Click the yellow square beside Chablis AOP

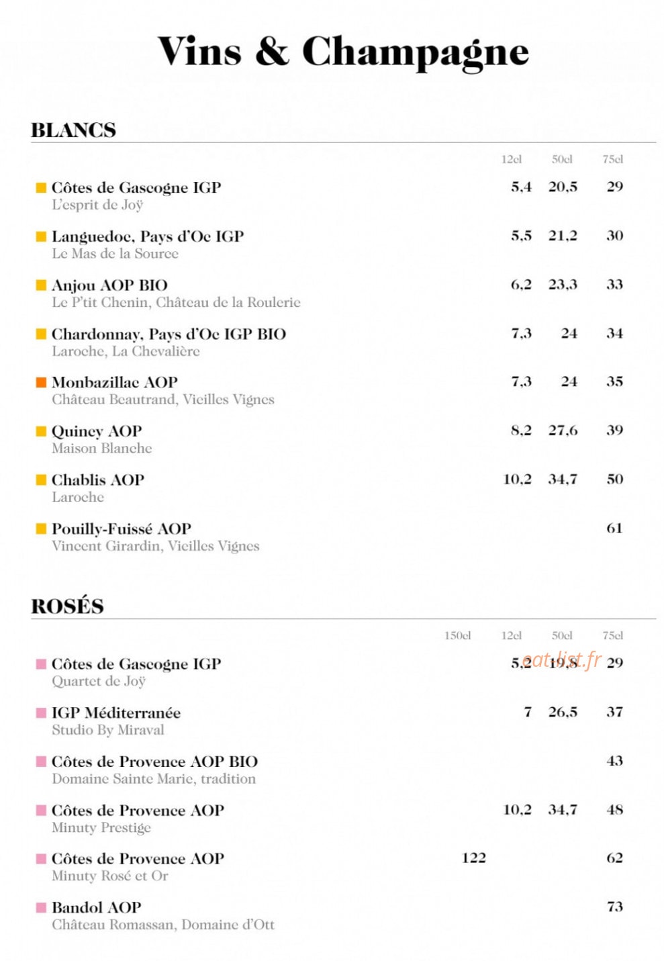click(41, 479)
